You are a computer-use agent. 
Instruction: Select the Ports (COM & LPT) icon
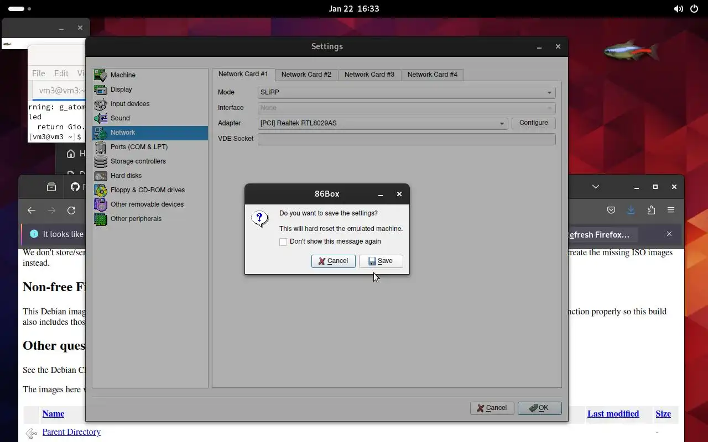tap(100, 147)
